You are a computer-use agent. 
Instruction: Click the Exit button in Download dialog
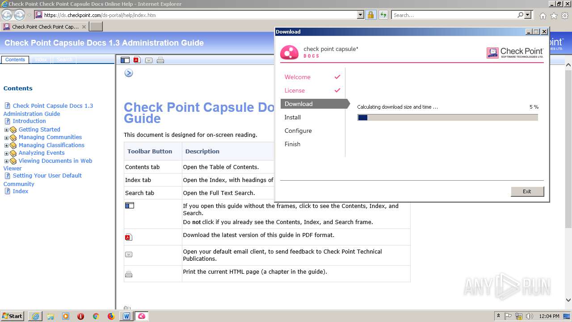(x=527, y=191)
